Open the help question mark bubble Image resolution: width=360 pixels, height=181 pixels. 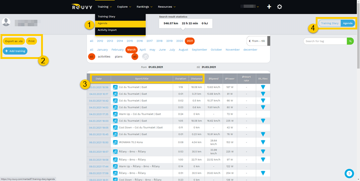coord(349,174)
